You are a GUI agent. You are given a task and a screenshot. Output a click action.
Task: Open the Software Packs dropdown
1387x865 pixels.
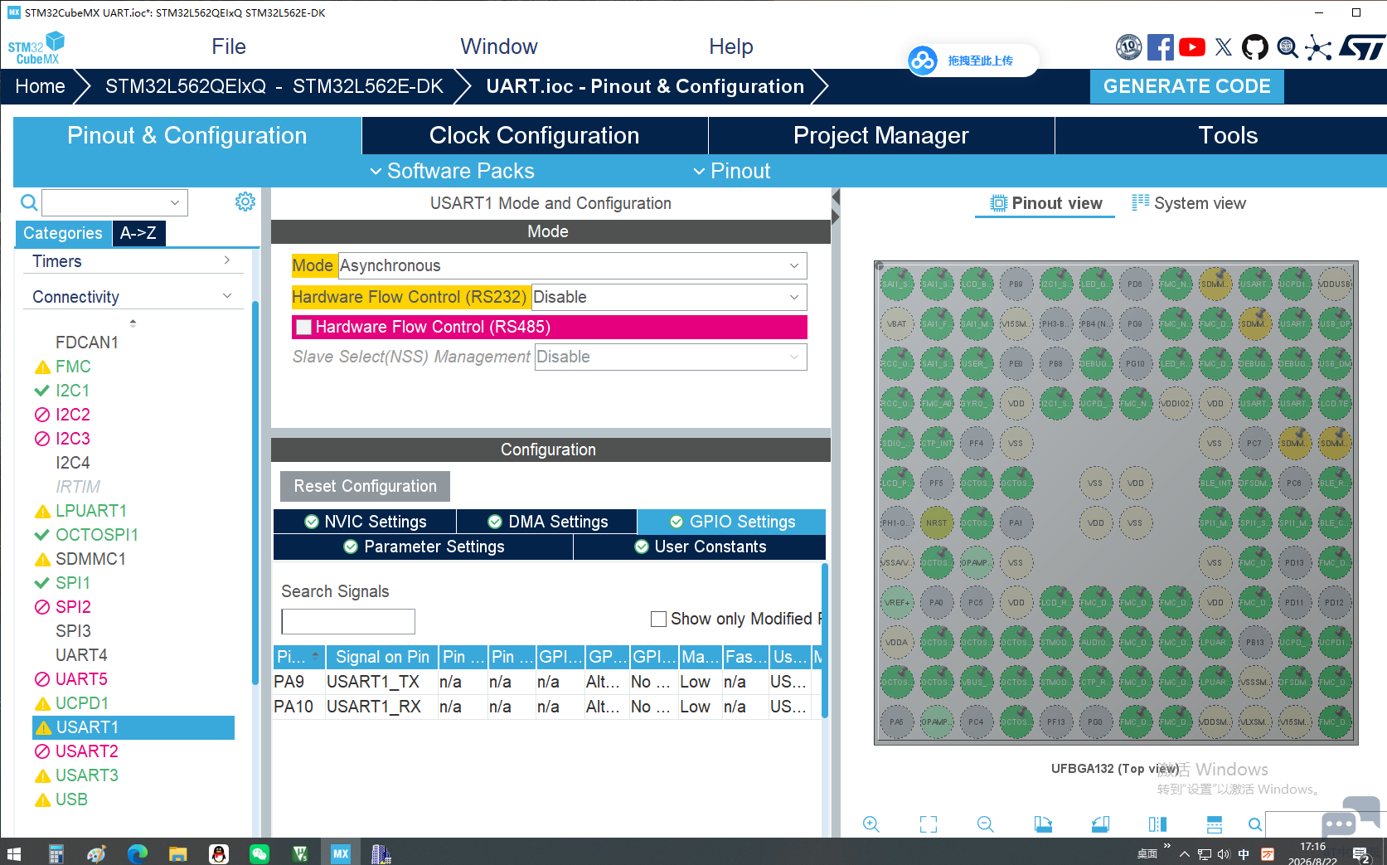point(452,171)
